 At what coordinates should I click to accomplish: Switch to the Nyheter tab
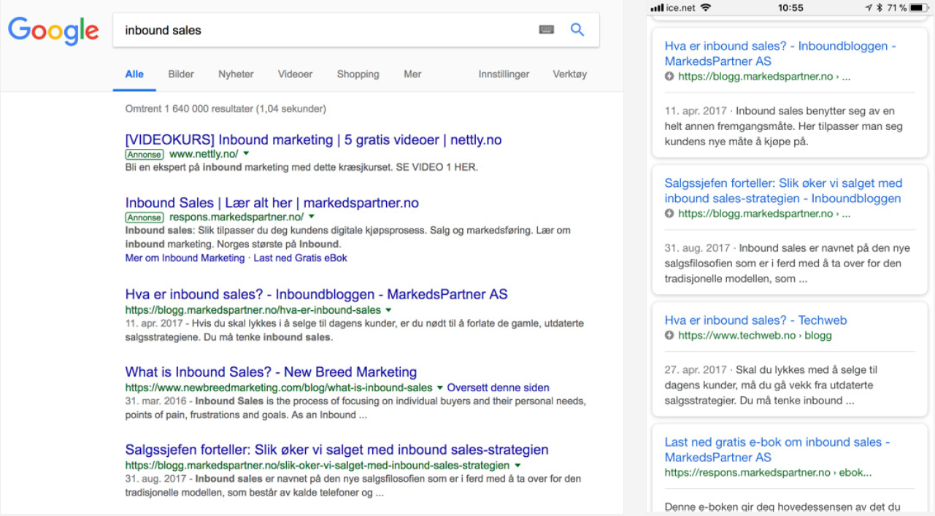click(x=236, y=74)
